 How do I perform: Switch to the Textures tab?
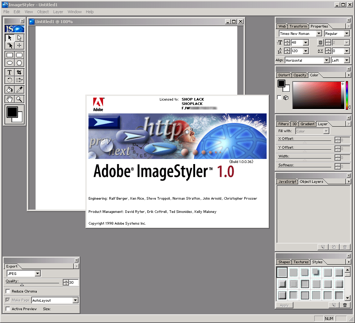pyautogui.click(x=301, y=262)
